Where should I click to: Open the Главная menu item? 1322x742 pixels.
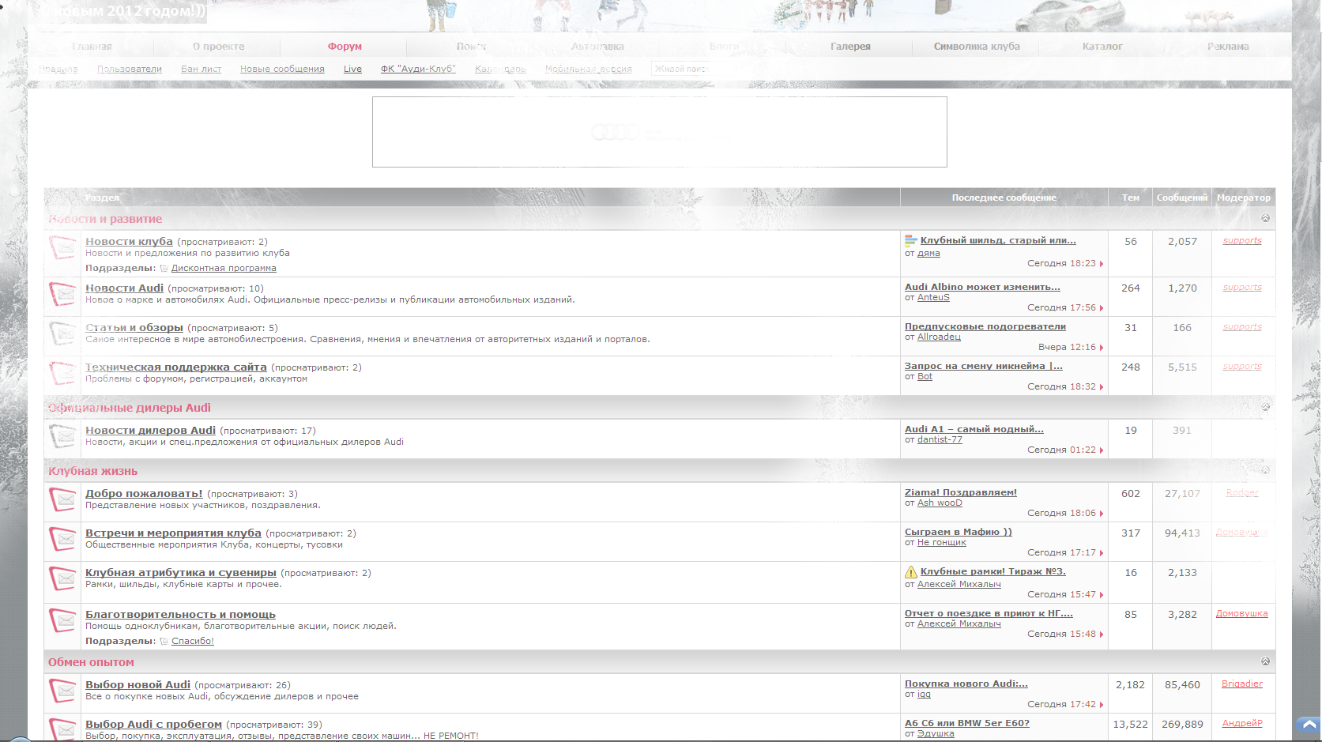[x=92, y=47]
